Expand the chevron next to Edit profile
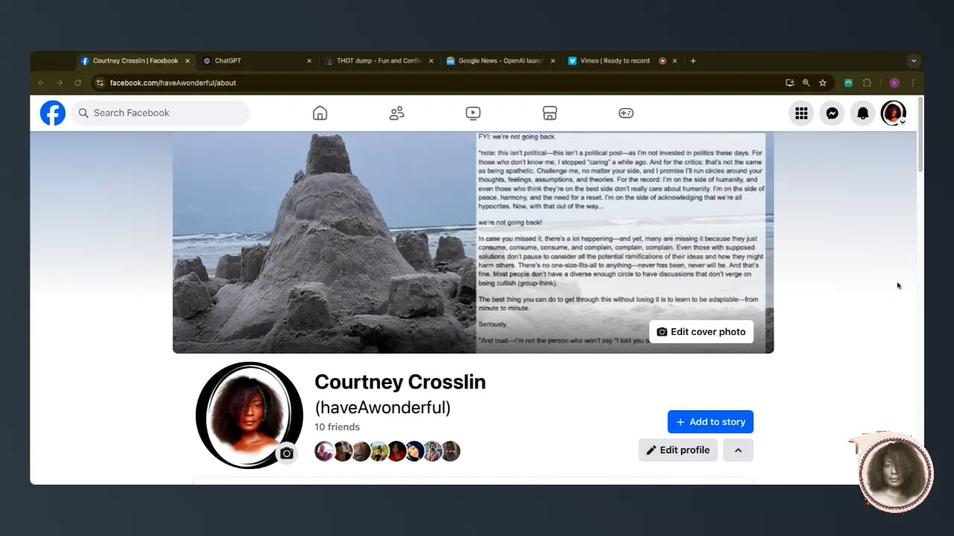This screenshot has width=954, height=536. [x=738, y=450]
